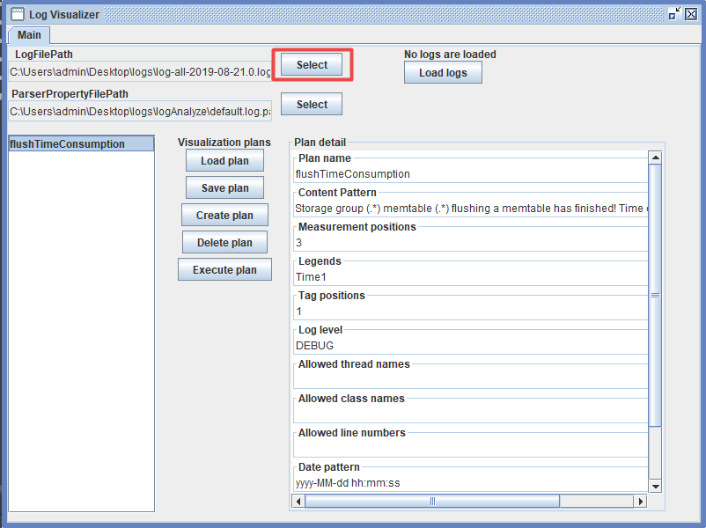Viewport: 706px width, 528px height.
Task: Click the Content Pattern text field
Action: point(470,209)
